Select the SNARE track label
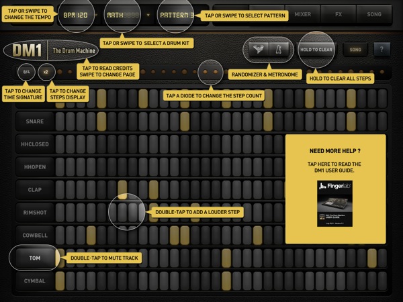 [35, 121]
